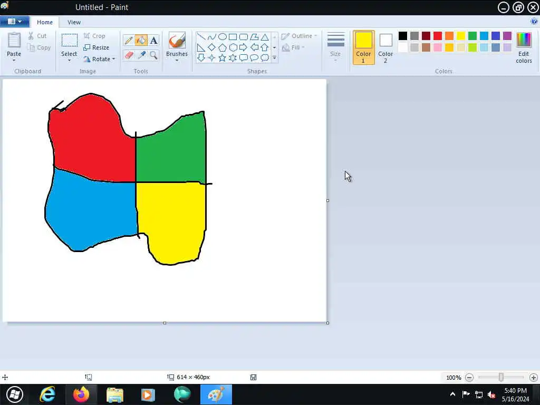Click the rectangular Select tool icon
This screenshot has height=405, width=540.
point(69,40)
